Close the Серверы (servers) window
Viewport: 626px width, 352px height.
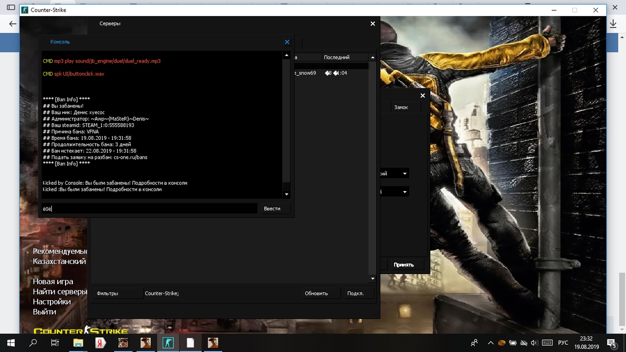click(x=373, y=23)
